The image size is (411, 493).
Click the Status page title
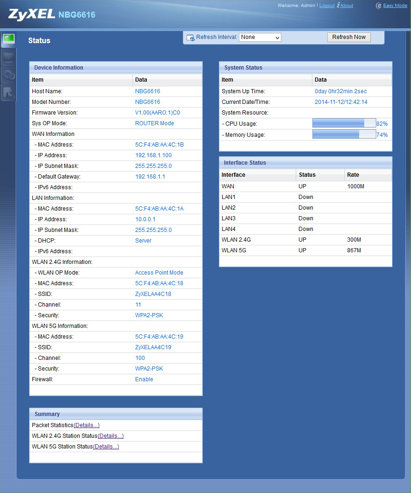pyautogui.click(x=39, y=40)
